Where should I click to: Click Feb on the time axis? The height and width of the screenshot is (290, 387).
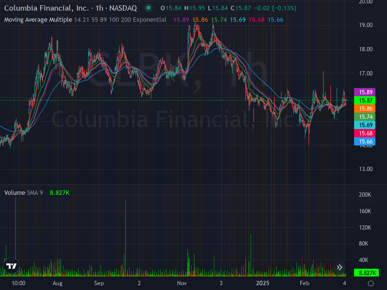(304, 283)
